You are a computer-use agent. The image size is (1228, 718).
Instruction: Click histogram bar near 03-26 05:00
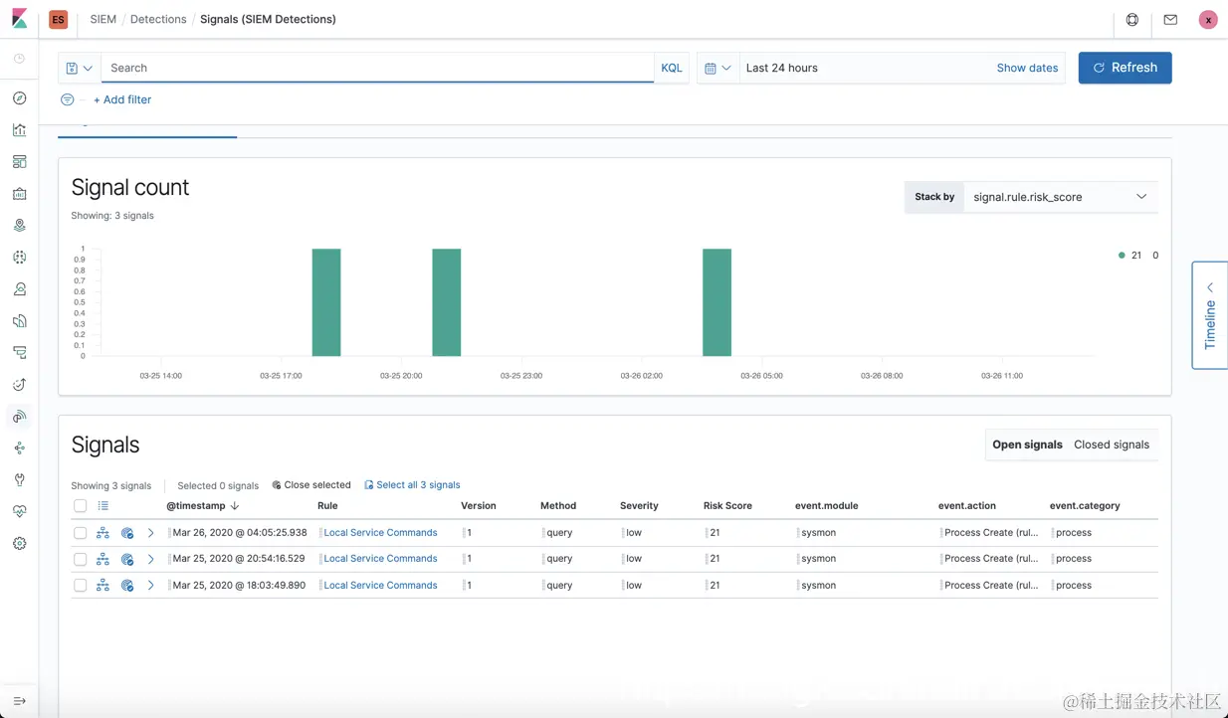click(717, 302)
